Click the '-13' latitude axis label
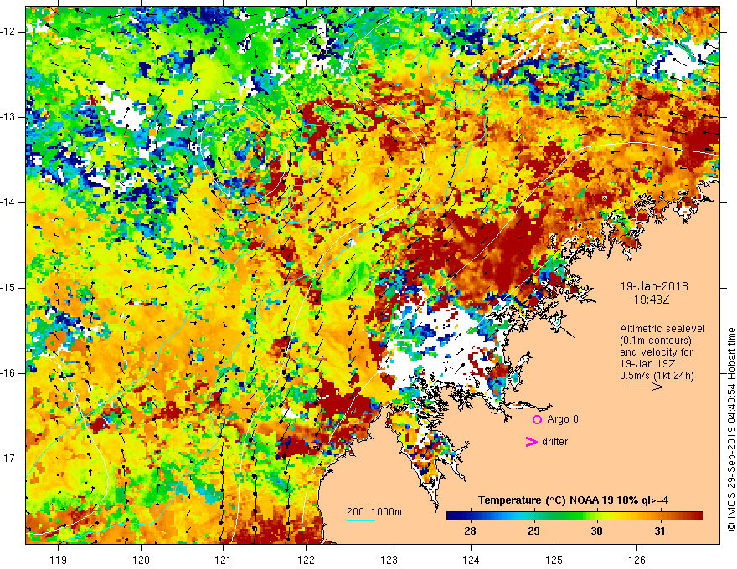737x569 pixels. coord(9,117)
